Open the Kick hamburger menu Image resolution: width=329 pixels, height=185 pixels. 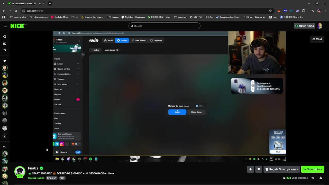click(5, 26)
